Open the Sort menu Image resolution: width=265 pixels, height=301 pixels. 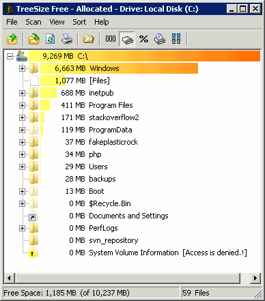(79, 22)
